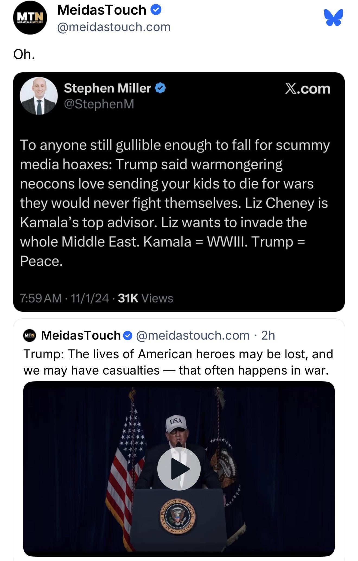Click the verified badge beside top MeidasTouch name
Screen dimensions: 358x561
(x=156, y=10)
